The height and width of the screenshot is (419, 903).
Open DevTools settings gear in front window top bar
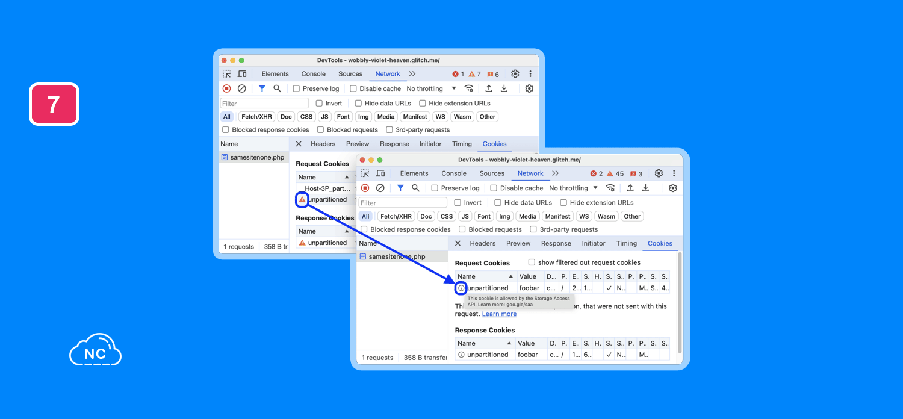tap(659, 173)
